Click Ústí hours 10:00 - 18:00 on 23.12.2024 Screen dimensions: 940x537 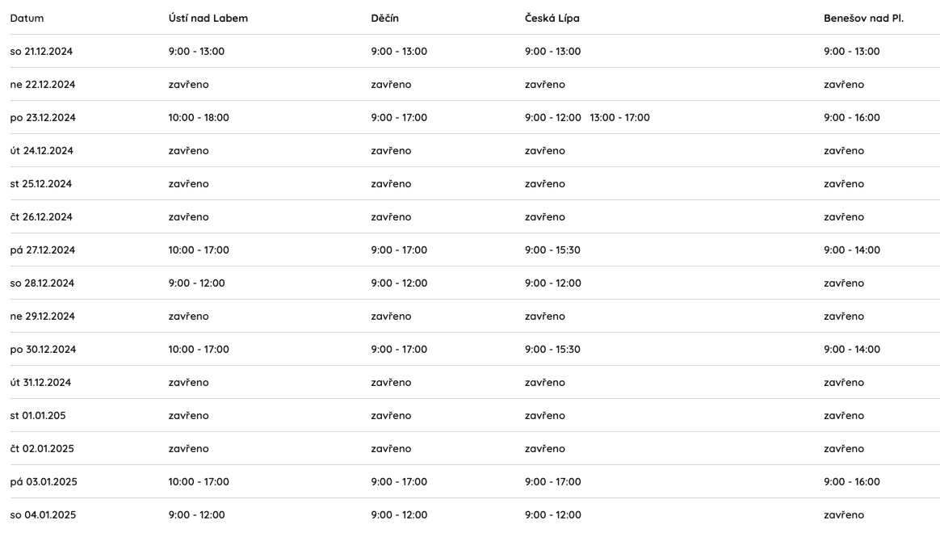click(x=199, y=117)
